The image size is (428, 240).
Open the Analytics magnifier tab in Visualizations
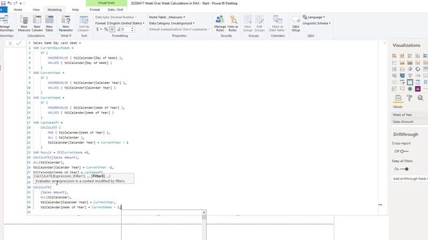(421, 98)
